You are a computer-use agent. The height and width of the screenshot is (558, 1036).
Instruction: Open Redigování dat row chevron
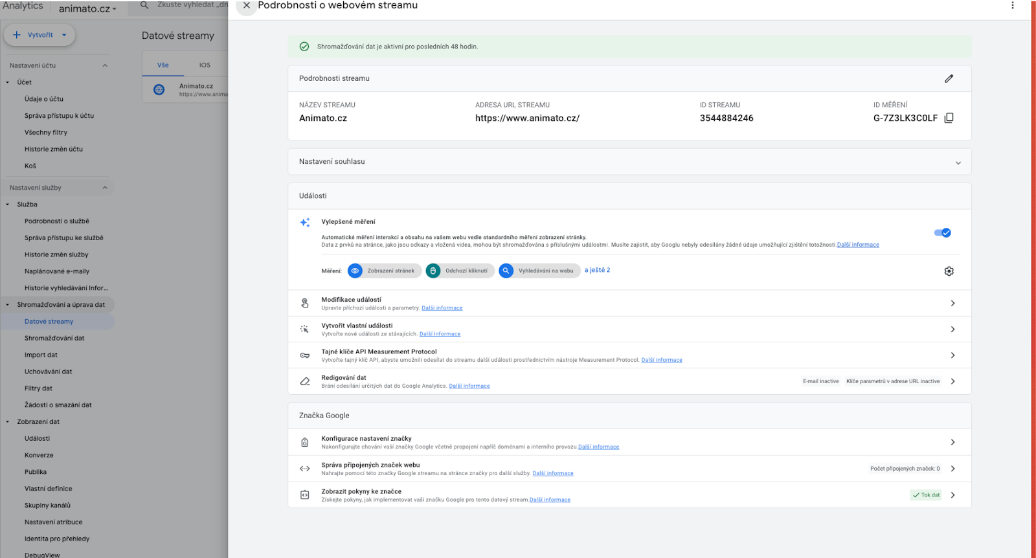point(952,381)
